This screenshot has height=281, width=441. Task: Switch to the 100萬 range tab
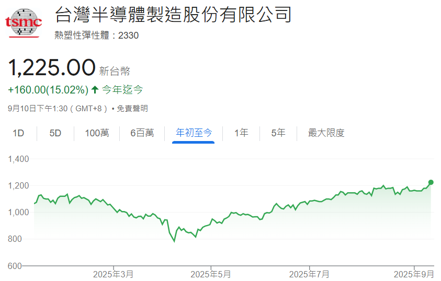click(x=97, y=133)
